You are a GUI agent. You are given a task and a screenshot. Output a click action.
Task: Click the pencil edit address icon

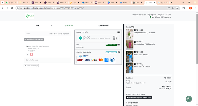coord(28,54)
